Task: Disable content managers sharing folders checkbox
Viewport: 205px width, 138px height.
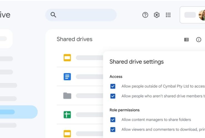Action: (113, 120)
